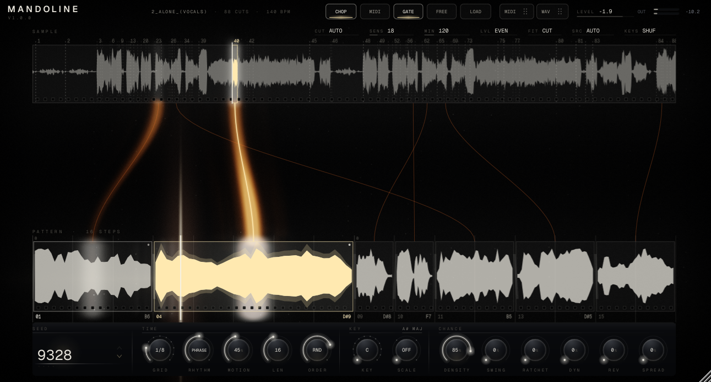711x382 pixels.
Task: Click the MANDOLINE logo title
Action: (x=44, y=9)
